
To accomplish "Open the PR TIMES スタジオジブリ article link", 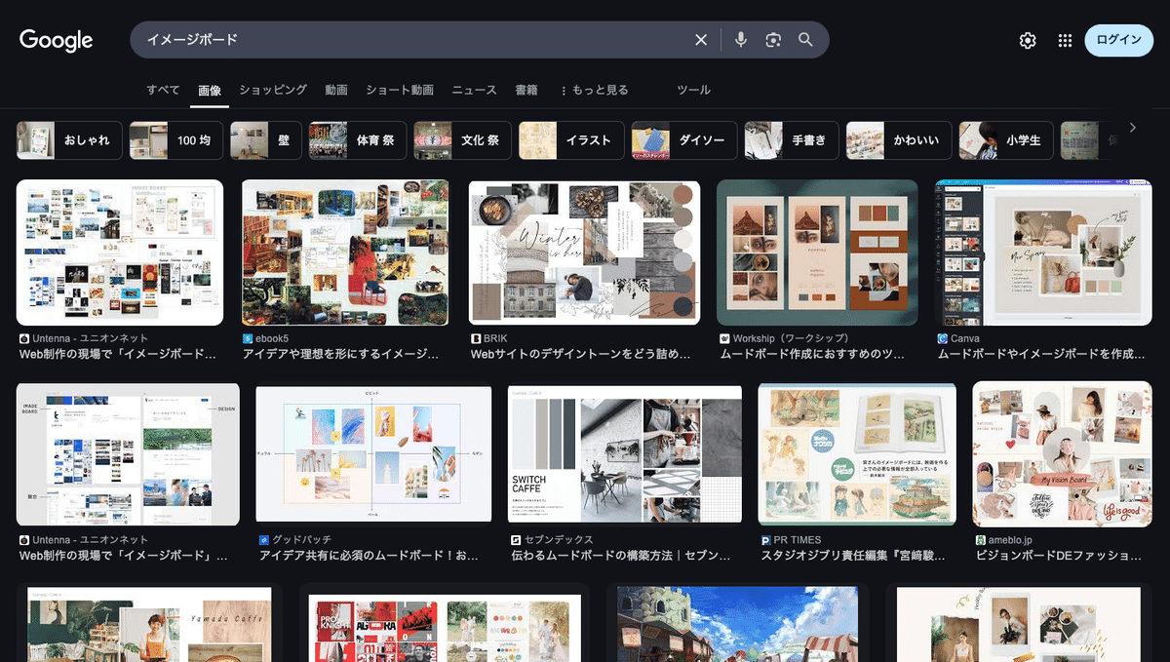I will (853, 553).
